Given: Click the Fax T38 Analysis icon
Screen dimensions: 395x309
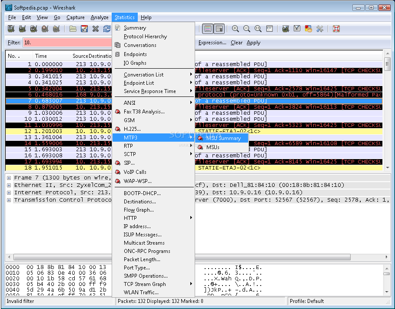Looking at the screenshot, I should pyautogui.click(x=118, y=111).
